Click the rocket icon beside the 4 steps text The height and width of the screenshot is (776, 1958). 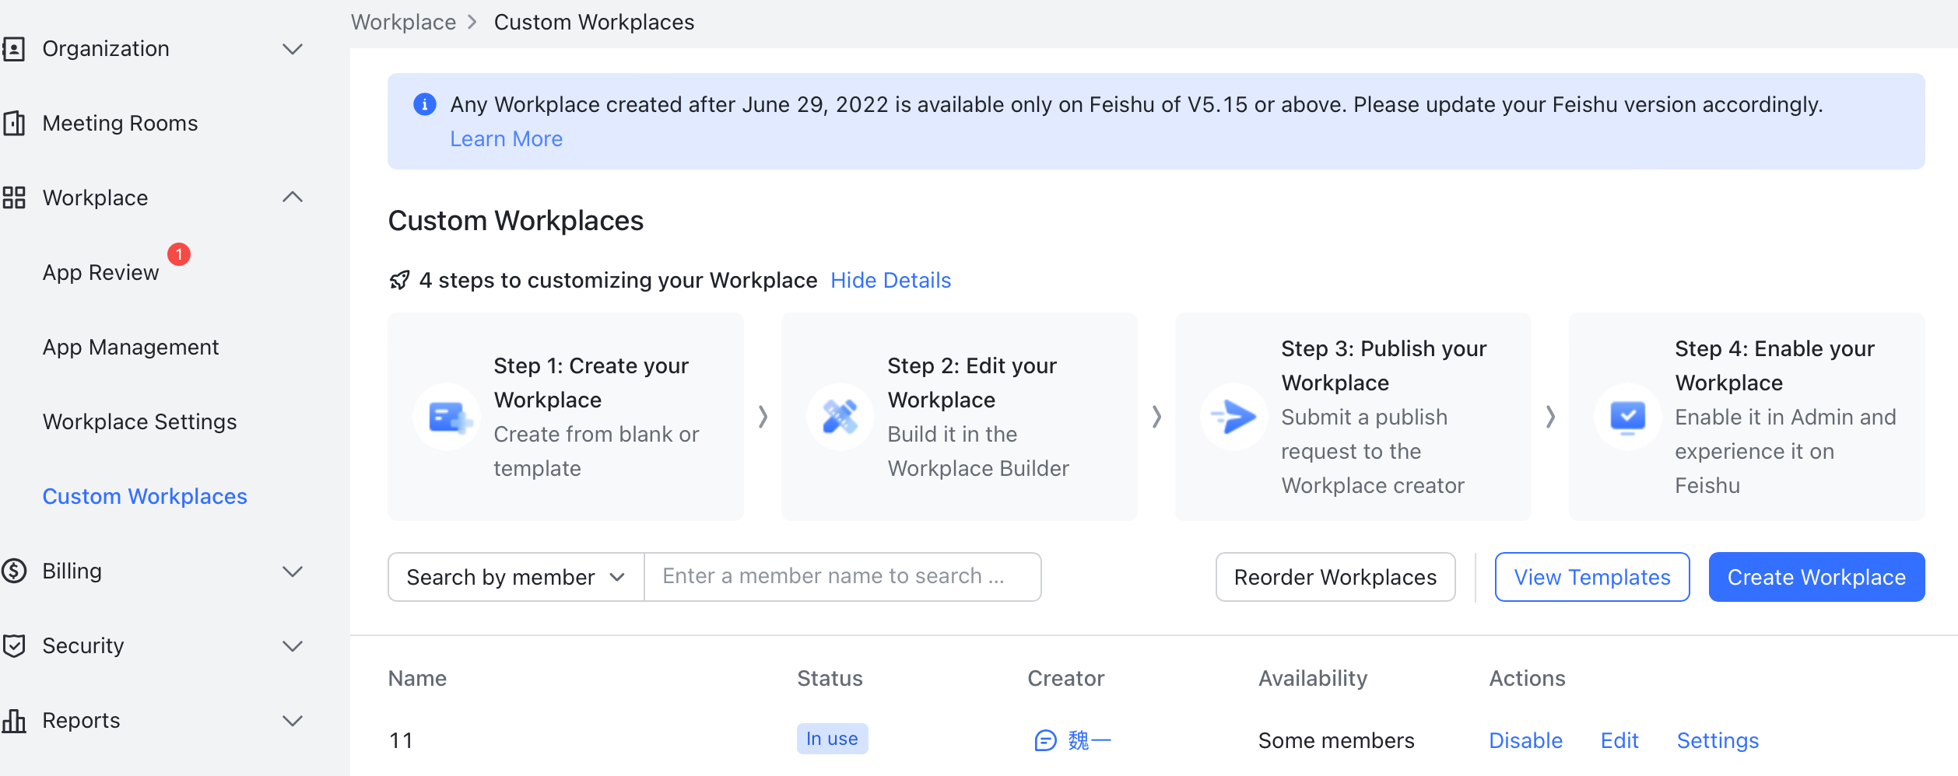click(x=398, y=280)
